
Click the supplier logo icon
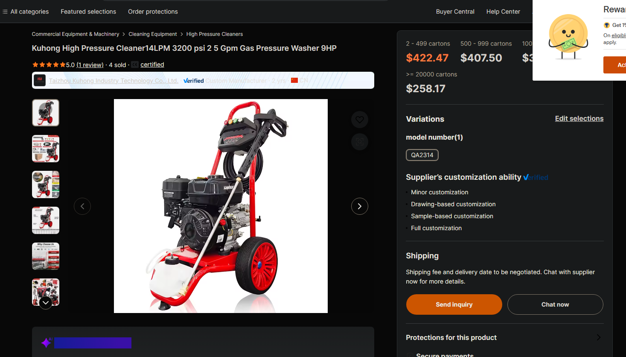click(40, 80)
